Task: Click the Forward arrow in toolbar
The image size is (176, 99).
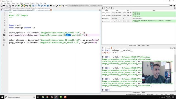Action: (x=66, y=5)
